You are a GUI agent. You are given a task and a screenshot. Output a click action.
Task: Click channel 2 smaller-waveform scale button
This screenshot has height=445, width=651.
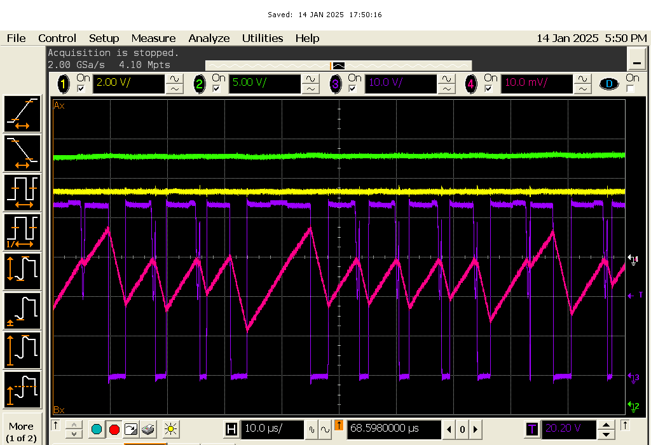[310, 89]
